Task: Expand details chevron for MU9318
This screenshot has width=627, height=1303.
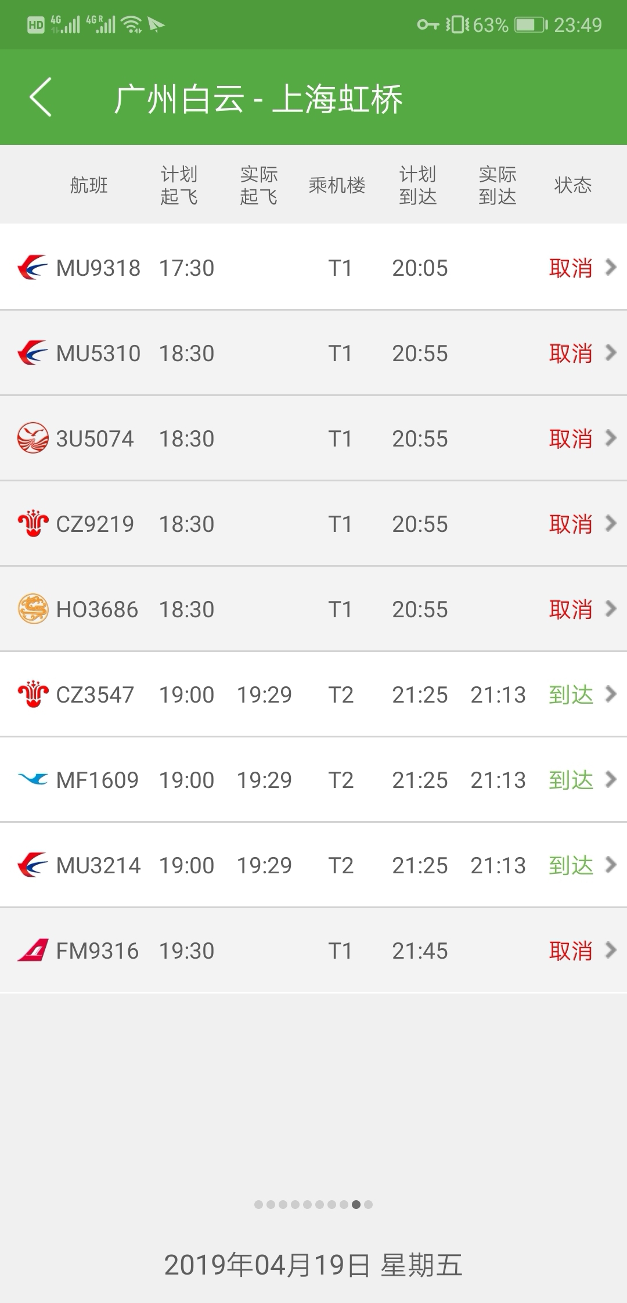Action: pyautogui.click(x=610, y=267)
